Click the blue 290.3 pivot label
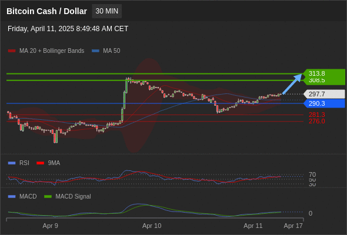Screen dimensions: 347x235 tap(324, 103)
